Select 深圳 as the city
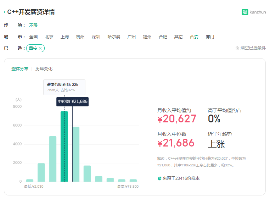The height and width of the screenshot is (199, 270). [96, 37]
